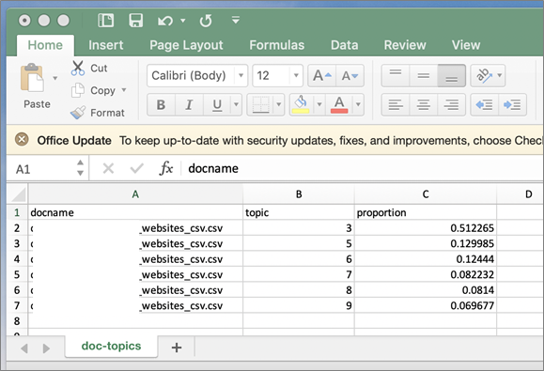The image size is (544, 371).
Task: Click the doc-topics sheet tab
Action: point(111,346)
